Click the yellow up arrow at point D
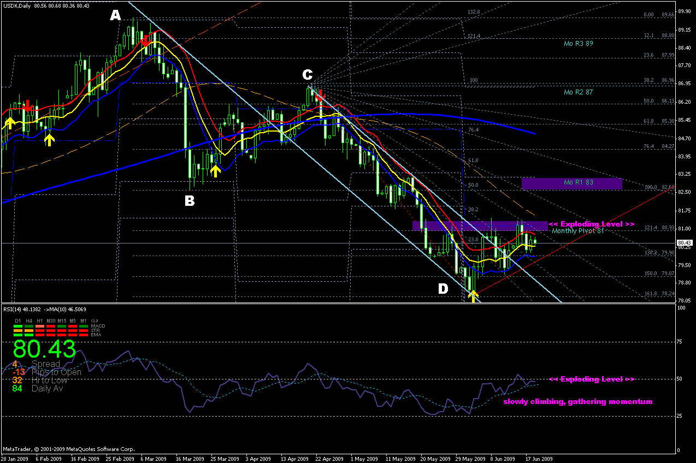The width and height of the screenshot is (696, 463). tap(473, 295)
